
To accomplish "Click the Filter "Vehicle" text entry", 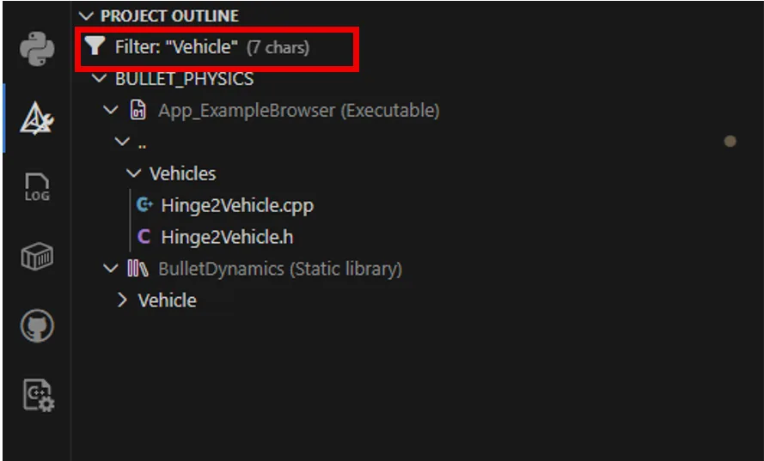I will coord(176,47).
